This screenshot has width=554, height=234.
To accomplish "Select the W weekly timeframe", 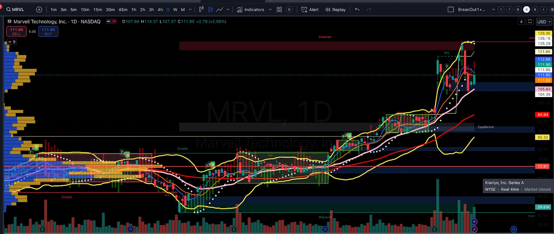I will 175,10.
